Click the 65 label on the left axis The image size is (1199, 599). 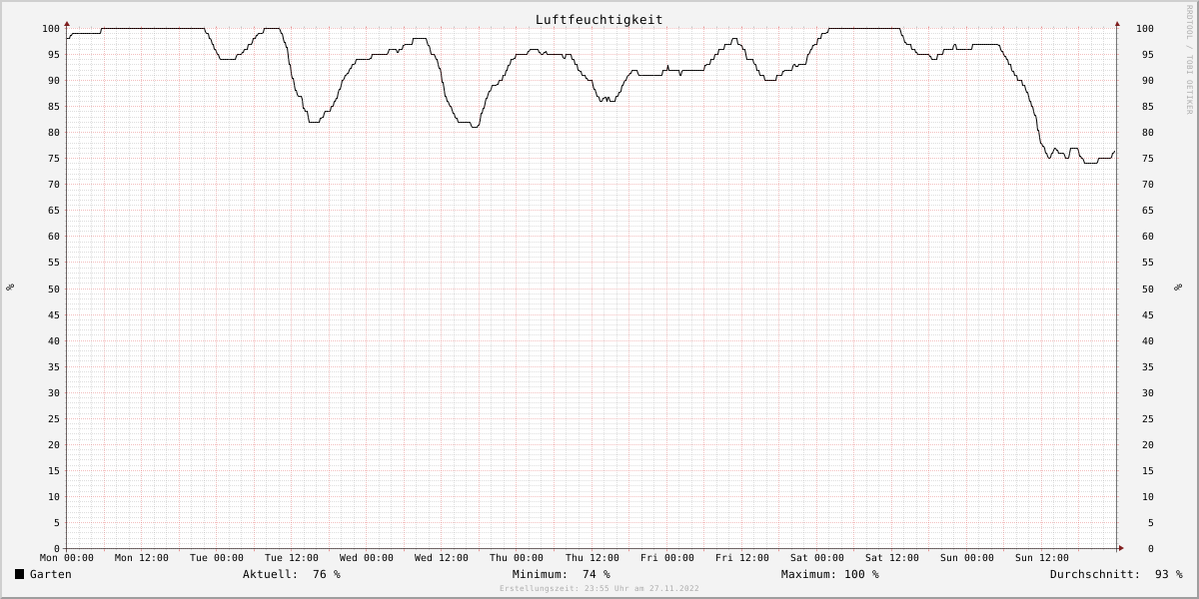tap(54, 211)
